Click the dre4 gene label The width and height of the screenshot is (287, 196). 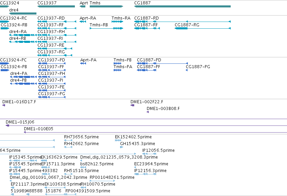pyautogui.click(x=14, y=10)
